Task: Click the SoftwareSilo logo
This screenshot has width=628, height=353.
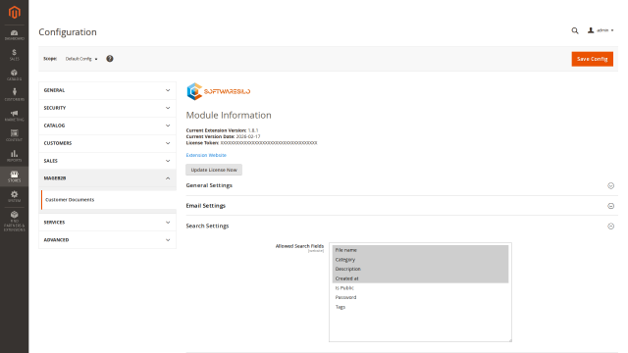Action: pyautogui.click(x=218, y=91)
